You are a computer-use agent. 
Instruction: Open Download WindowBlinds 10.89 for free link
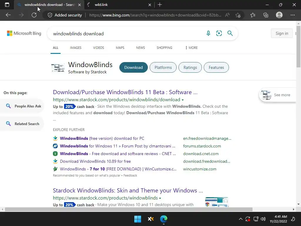[x=95, y=162]
